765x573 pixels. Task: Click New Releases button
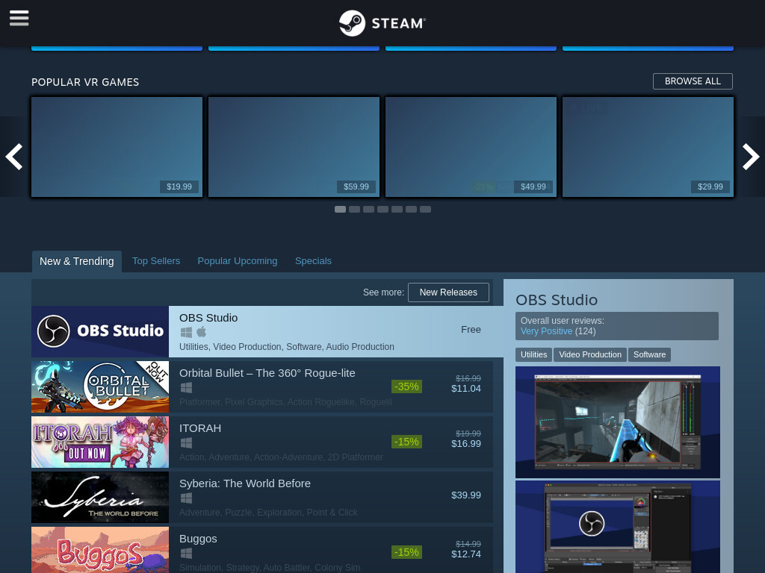pos(448,292)
